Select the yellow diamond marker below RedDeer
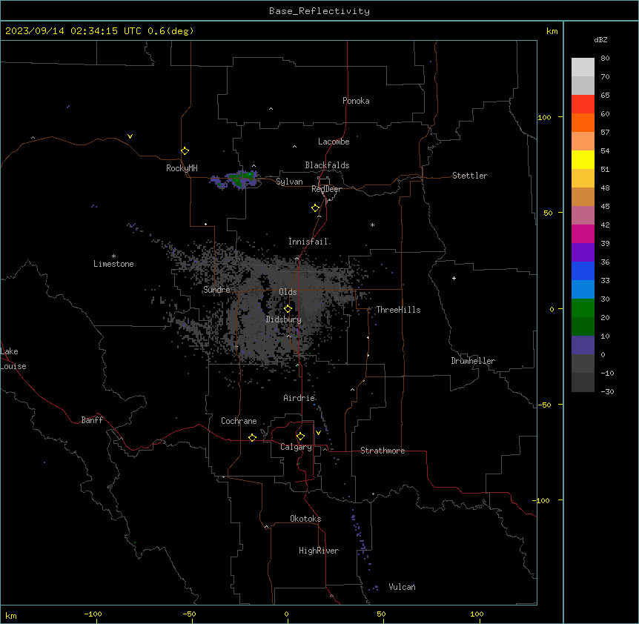Image resolution: width=639 pixels, height=624 pixels. tap(315, 208)
